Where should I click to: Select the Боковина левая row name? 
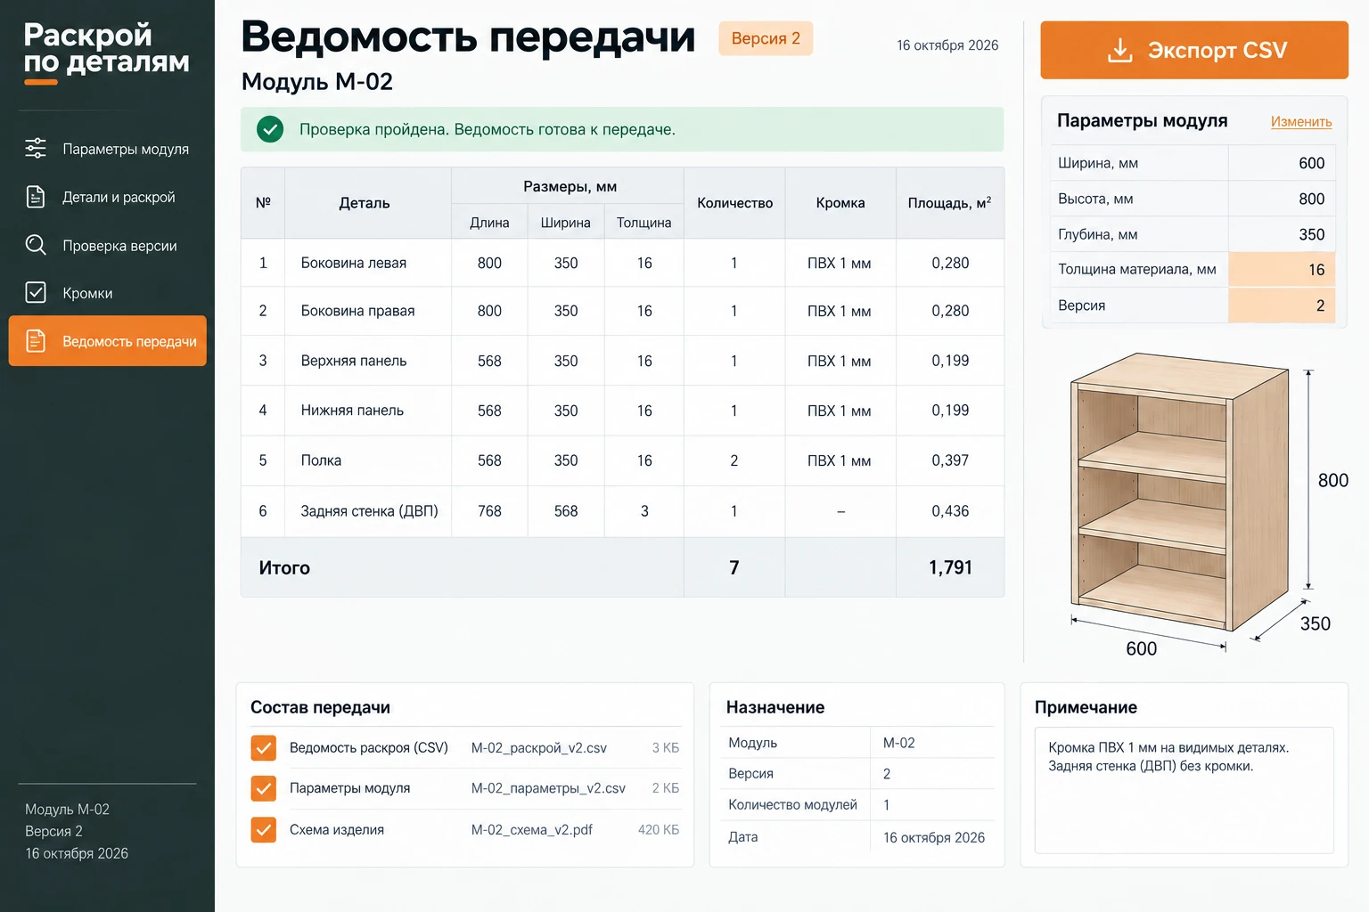(x=354, y=263)
